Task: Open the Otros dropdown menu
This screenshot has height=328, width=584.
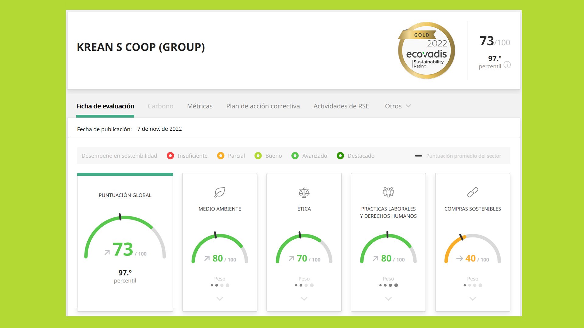Action: click(x=398, y=106)
